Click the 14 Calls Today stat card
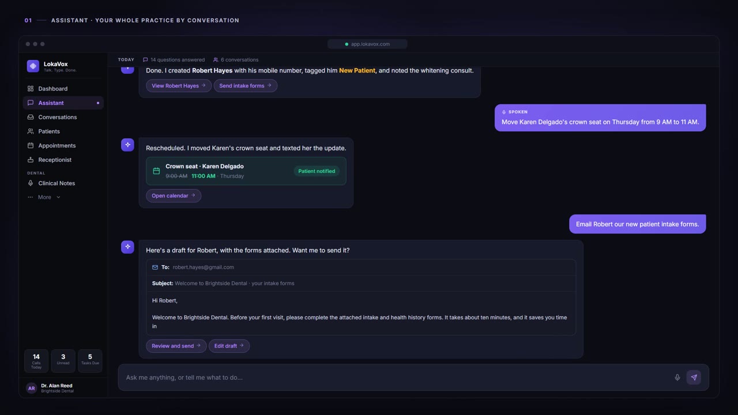This screenshot has width=738, height=415. tap(36, 361)
